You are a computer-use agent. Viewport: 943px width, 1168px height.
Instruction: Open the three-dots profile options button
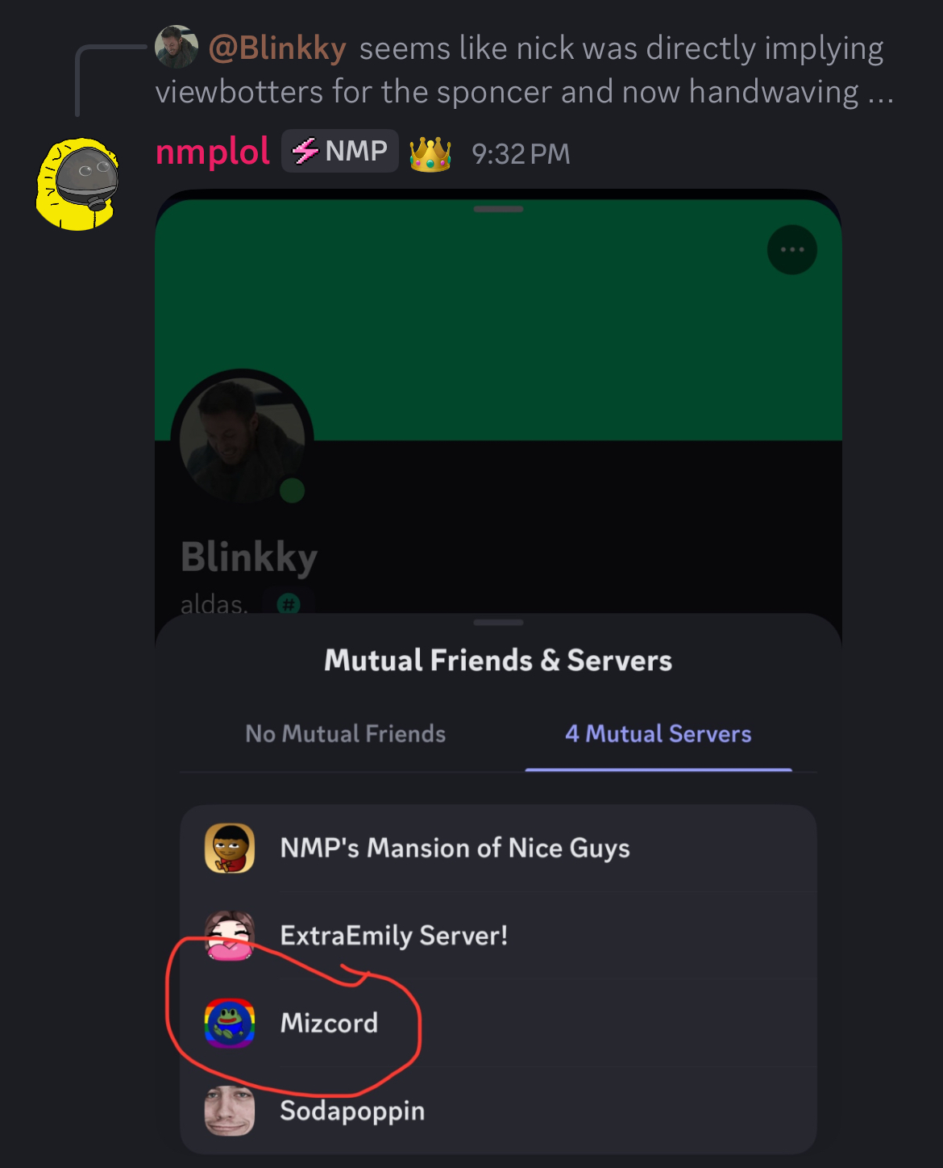click(x=791, y=250)
